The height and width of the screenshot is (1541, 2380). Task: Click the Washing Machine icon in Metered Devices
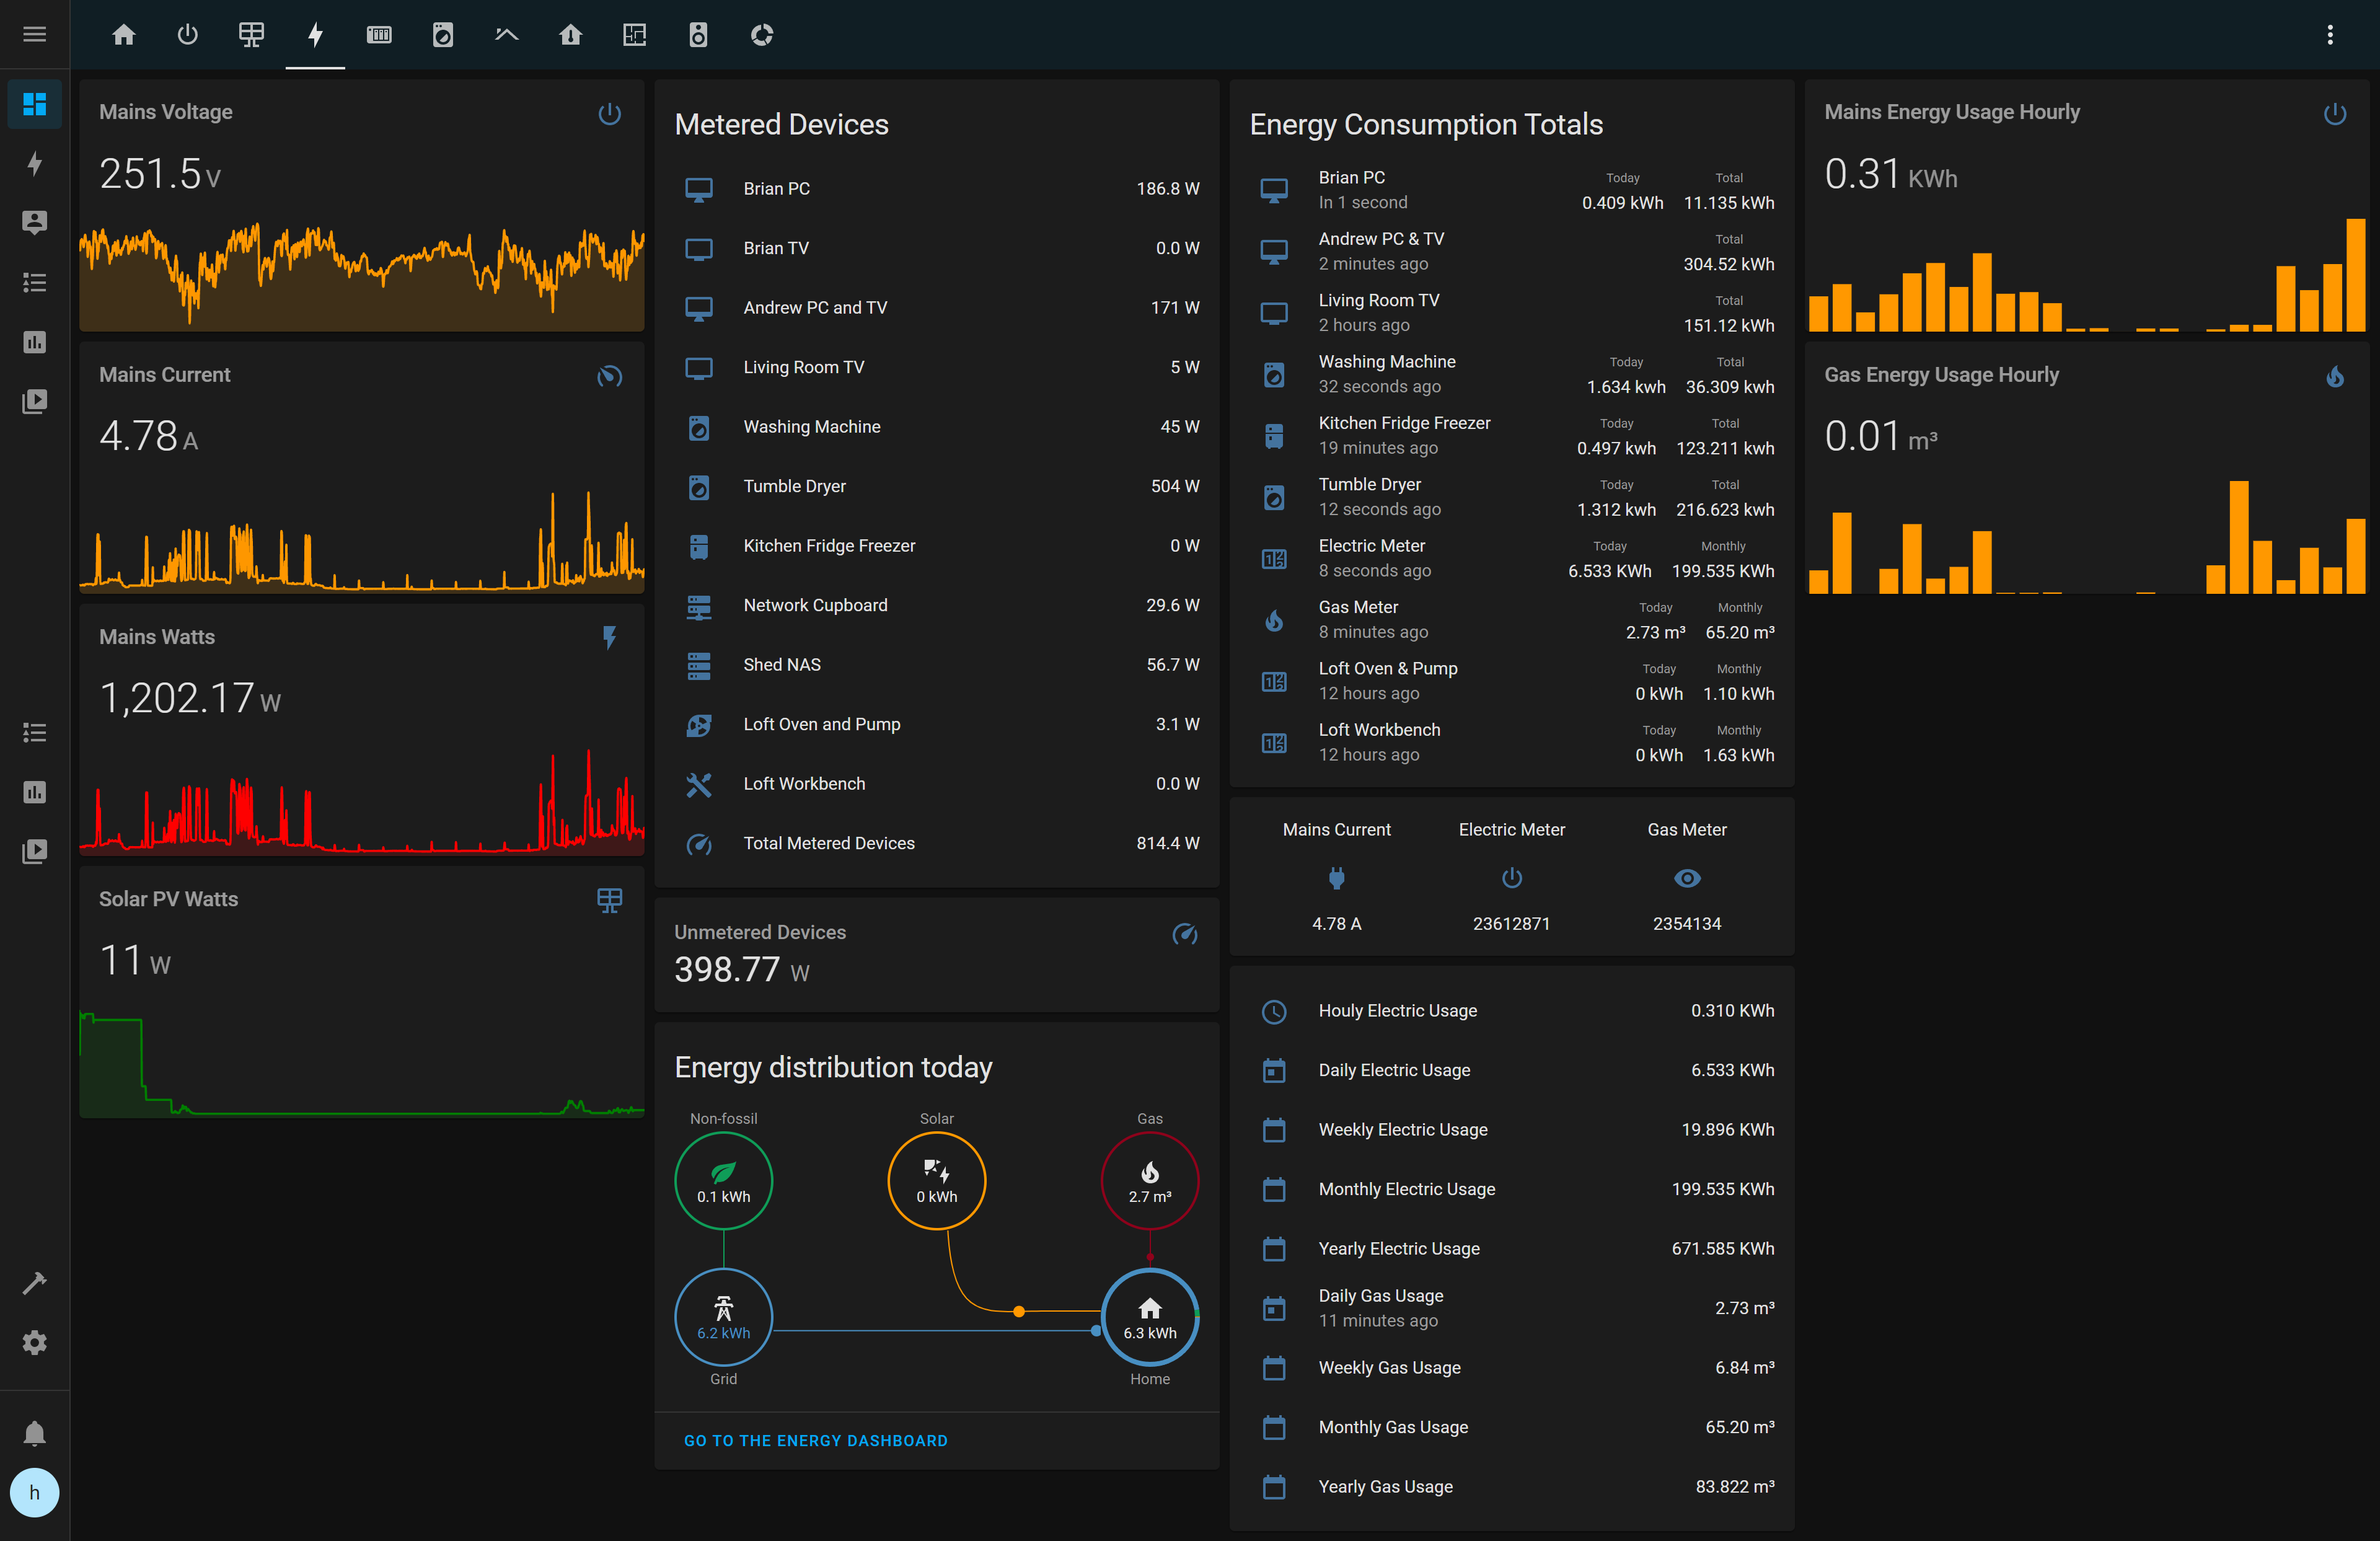700,427
